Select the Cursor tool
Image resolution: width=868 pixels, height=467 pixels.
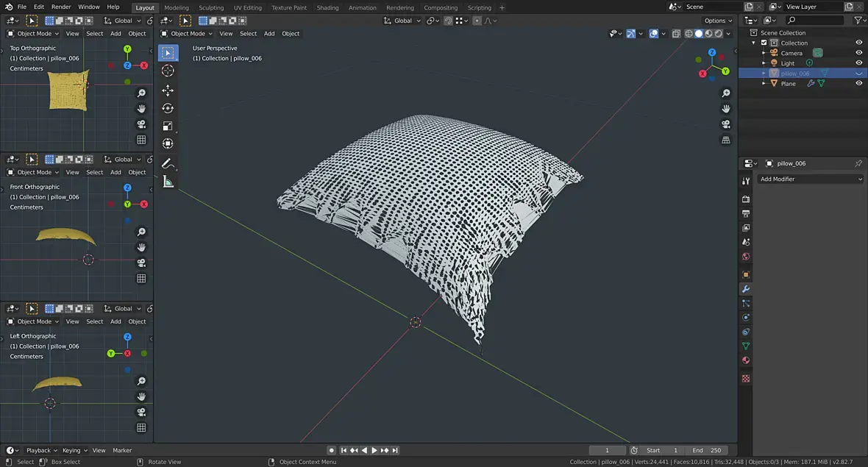coord(168,71)
